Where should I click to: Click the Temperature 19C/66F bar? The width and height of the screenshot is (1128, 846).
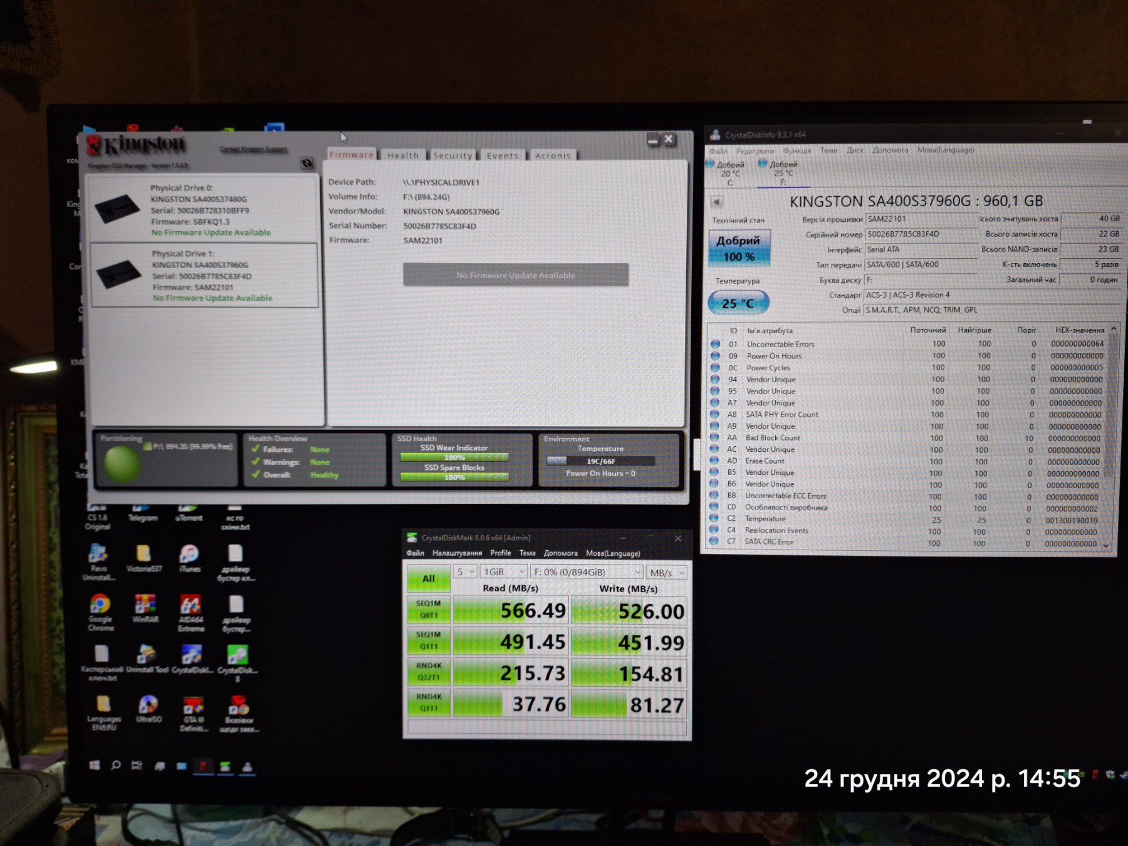coord(600,461)
